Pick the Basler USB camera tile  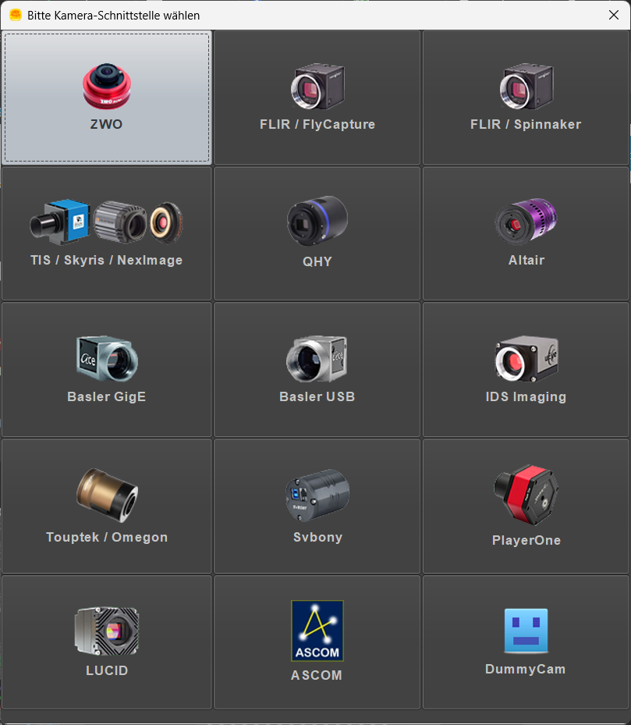point(317,369)
